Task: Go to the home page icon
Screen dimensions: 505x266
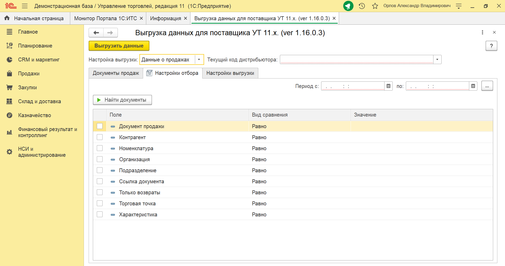Action: (7, 18)
